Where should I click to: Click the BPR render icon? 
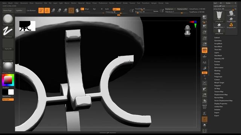pyautogui.click(x=204, y=17)
